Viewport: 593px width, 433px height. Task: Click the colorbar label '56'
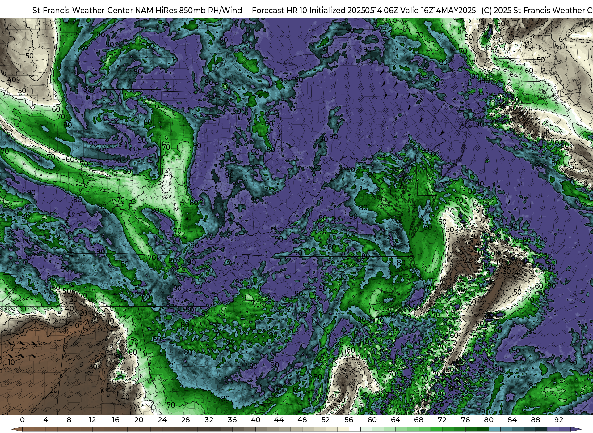click(x=349, y=420)
